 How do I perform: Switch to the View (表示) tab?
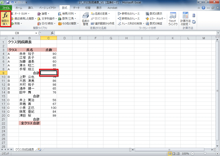point(99,8)
